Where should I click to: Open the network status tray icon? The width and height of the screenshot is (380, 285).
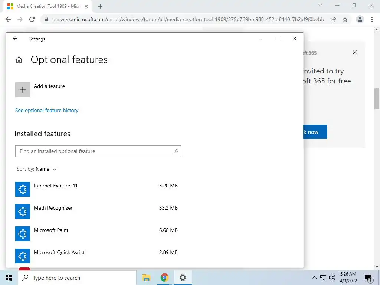point(323,278)
